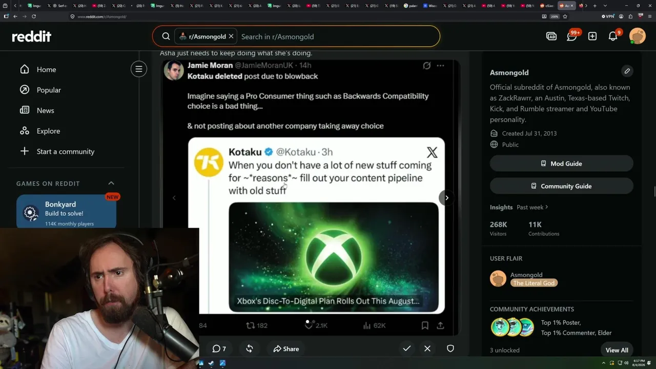Click the Grok icon on Jamie Moran's tweet
This screenshot has height=369, width=656.
pos(426,66)
